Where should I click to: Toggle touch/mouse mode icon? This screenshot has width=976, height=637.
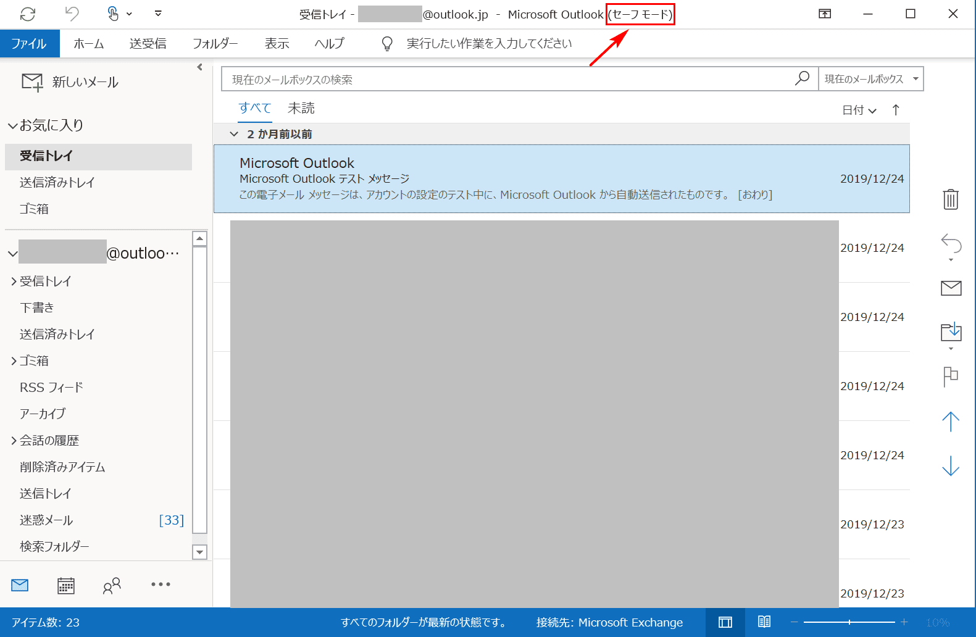[x=114, y=14]
